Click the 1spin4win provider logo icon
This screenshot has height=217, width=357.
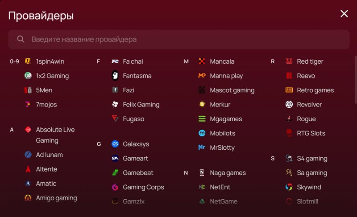point(28,61)
